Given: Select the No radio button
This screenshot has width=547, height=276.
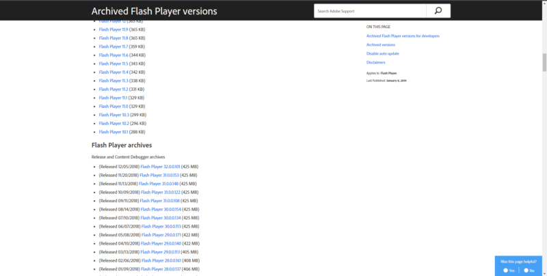Looking at the screenshot, I should (x=526, y=271).
